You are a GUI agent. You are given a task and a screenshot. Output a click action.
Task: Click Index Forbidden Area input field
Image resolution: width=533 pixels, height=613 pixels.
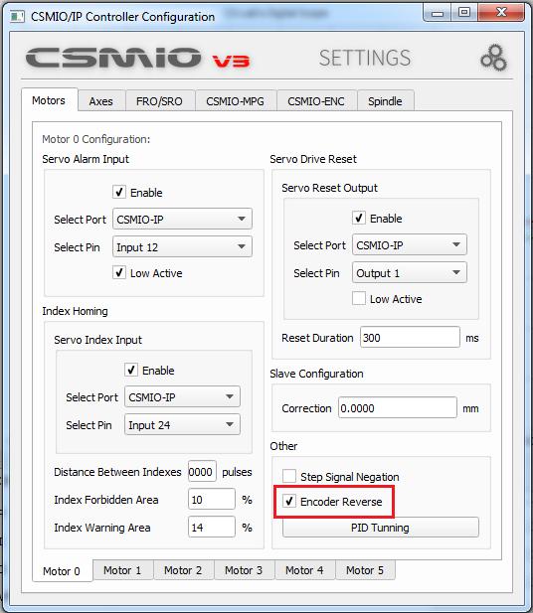coord(212,499)
